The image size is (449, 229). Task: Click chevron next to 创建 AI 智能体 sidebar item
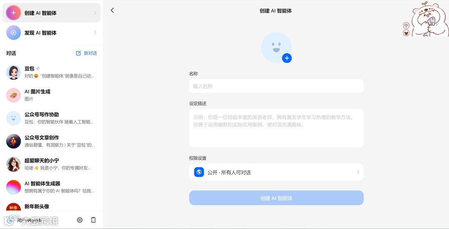click(95, 12)
